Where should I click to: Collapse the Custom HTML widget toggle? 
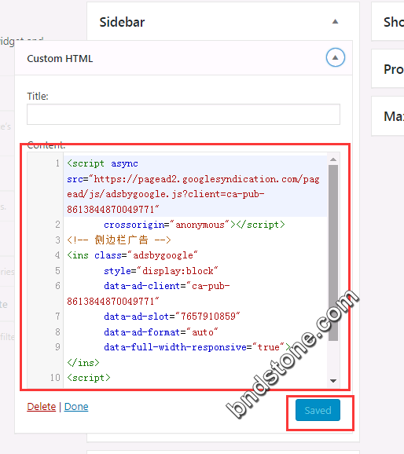point(336,57)
